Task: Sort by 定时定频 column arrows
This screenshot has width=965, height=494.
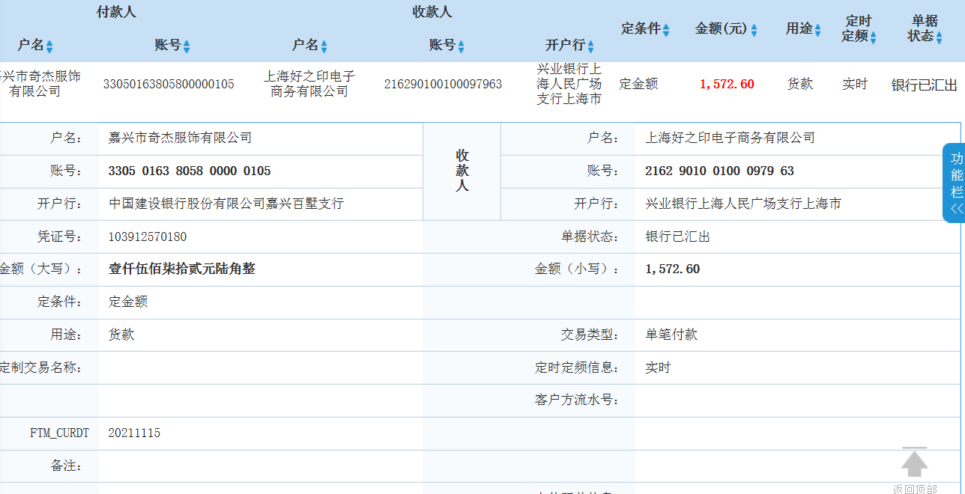Action: (873, 37)
